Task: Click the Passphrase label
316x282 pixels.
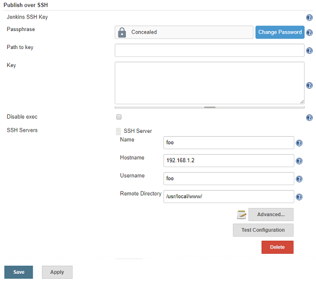Action: [21, 29]
